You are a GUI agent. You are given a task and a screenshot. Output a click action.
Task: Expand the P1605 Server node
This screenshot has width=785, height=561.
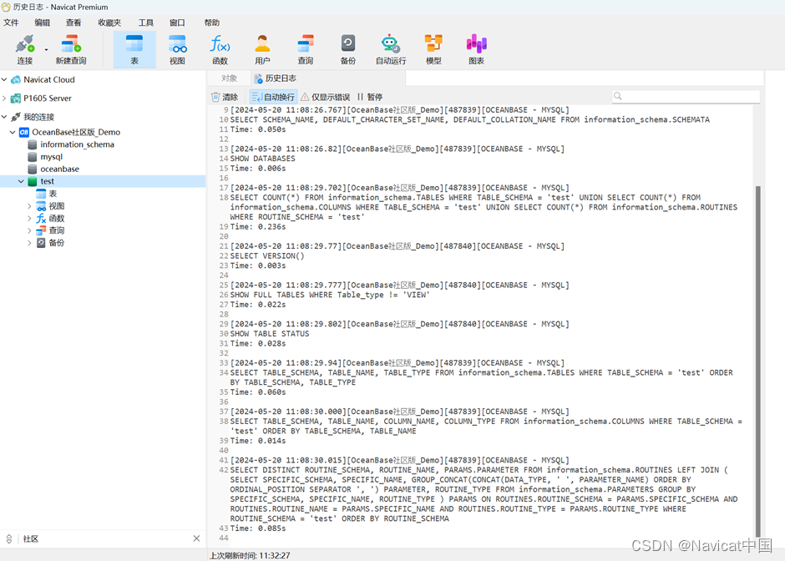[x=4, y=98]
